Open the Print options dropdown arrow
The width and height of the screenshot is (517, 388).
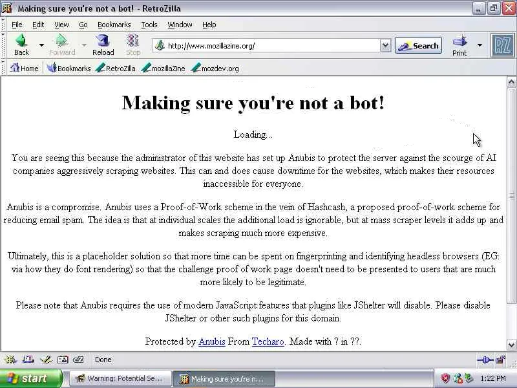[480, 45]
